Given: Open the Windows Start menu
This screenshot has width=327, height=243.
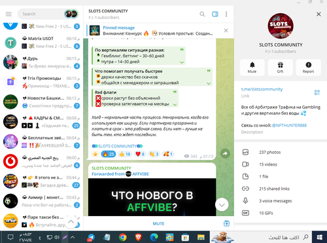Looking at the screenshot, I should click(x=320, y=237).
